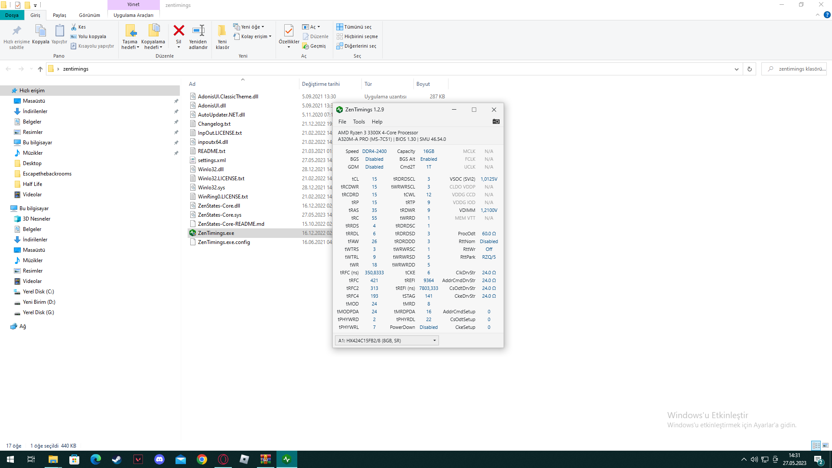Click Hızlı erişime sabitle pin icon
The height and width of the screenshot is (468, 832).
click(x=16, y=31)
